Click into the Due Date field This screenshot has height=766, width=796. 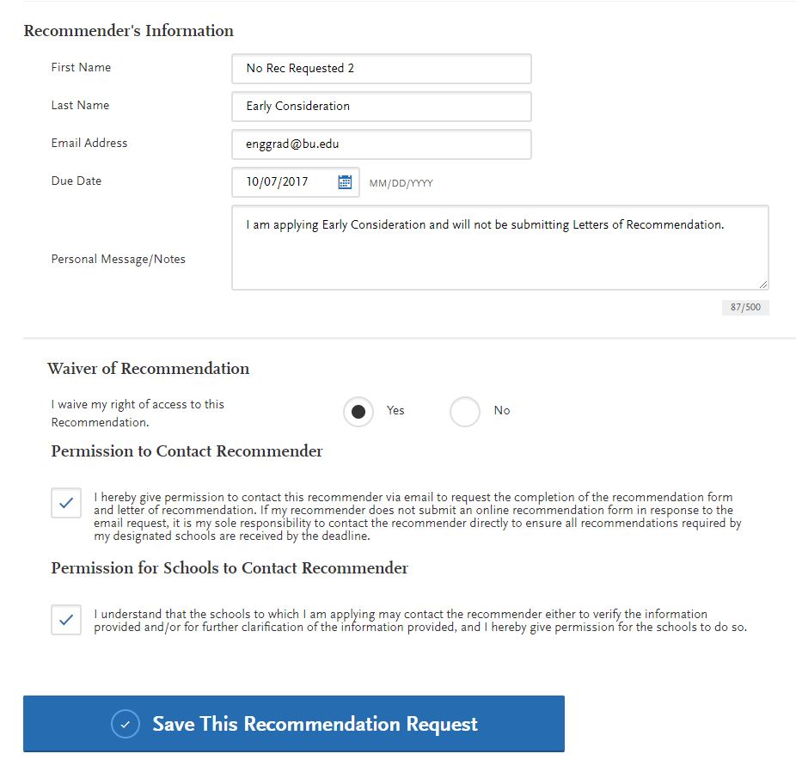[284, 182]
